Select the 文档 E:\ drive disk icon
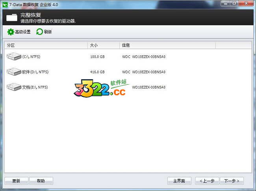Screen dimensions: 256x191 click(14, 87)
